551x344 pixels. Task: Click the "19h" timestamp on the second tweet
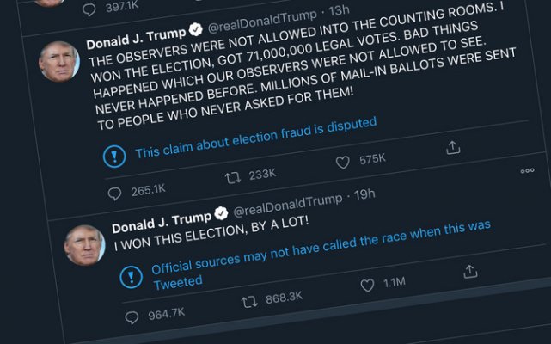[364, 194]
